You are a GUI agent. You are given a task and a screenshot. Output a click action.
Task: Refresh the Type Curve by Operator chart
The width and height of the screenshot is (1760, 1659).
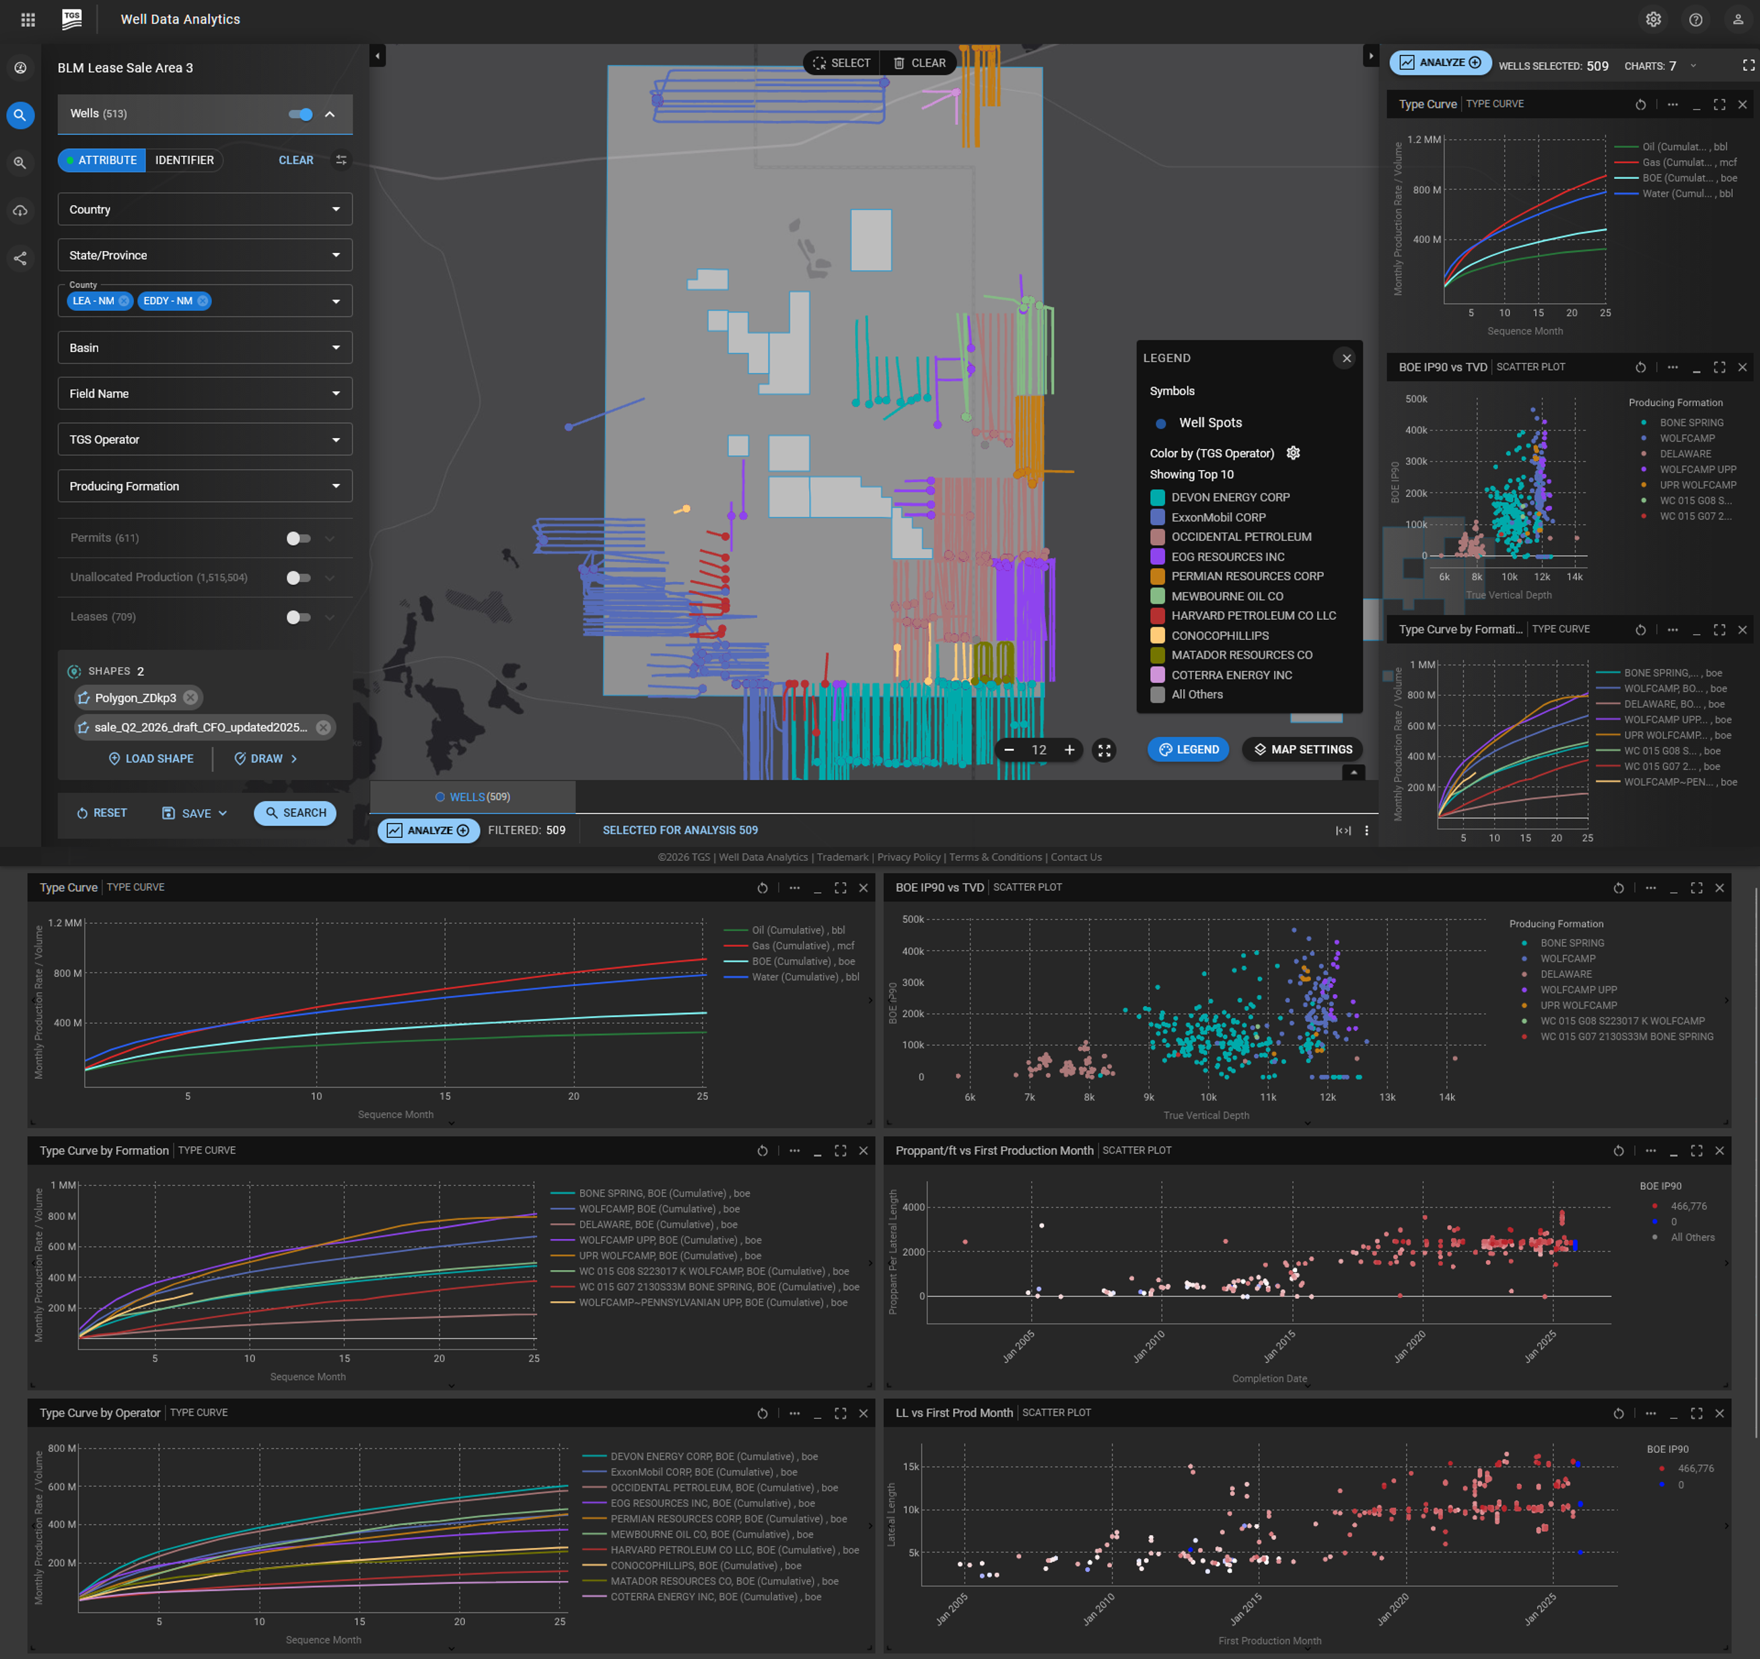[763, 1413]
